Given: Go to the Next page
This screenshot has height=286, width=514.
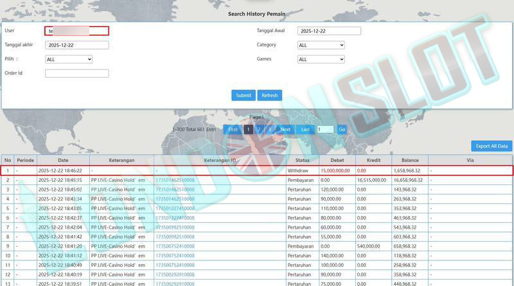Looking at the screenshot, I should click(x=285, y=129).
